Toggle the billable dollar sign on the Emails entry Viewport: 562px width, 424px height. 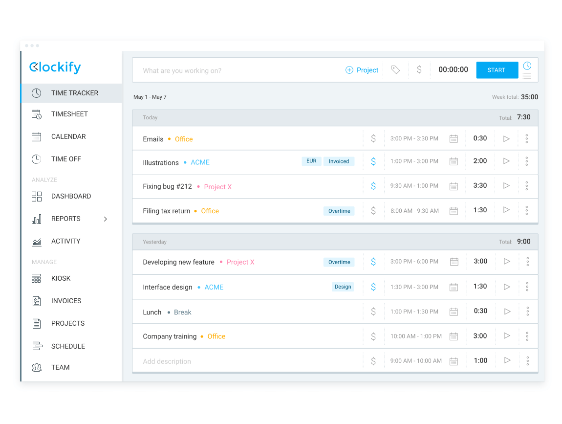click(373, 139)
